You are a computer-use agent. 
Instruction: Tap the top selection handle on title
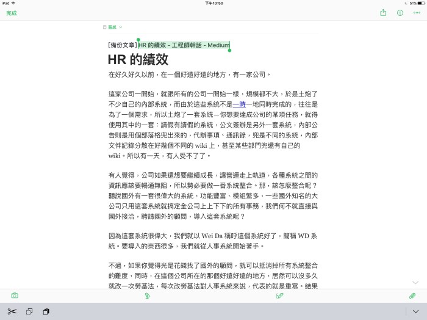coord(138,40)
